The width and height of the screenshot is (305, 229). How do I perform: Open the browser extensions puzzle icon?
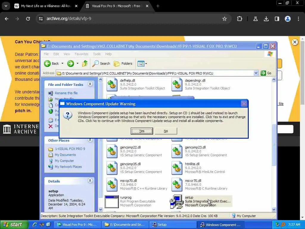[x=239, y=19]
